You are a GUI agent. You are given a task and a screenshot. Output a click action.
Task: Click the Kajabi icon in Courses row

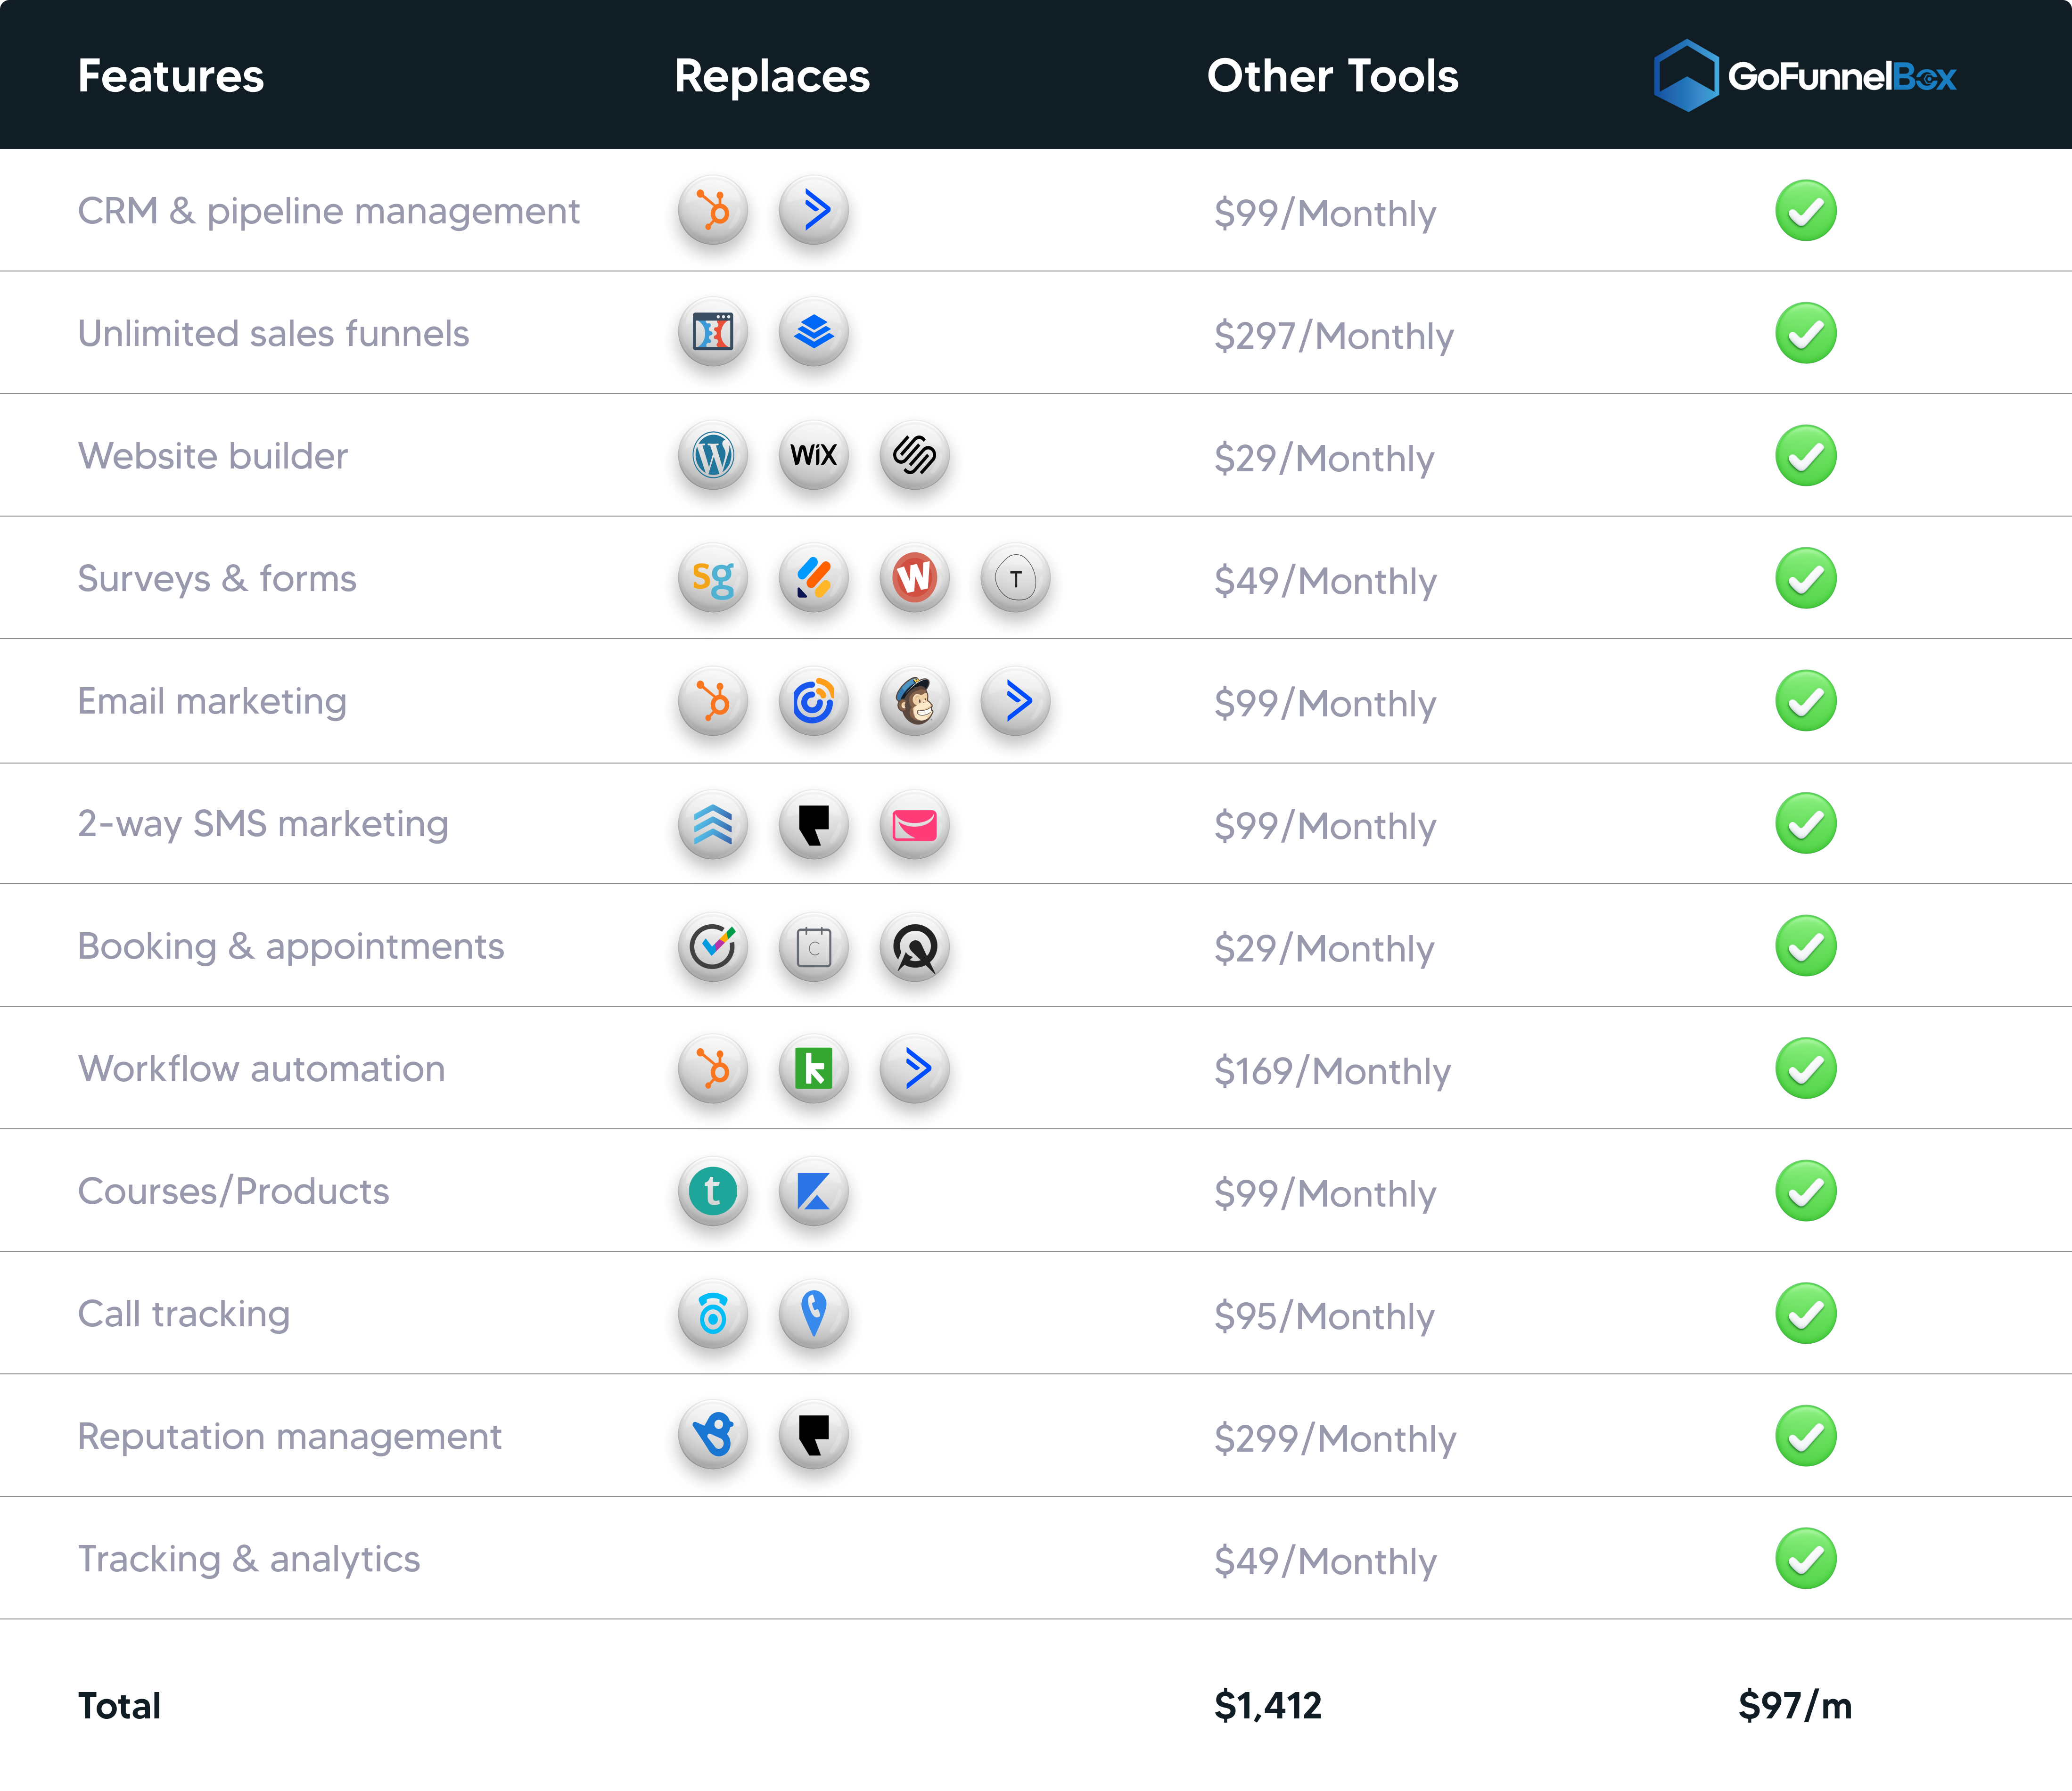pyautogui.click(x=814, y=1191)
